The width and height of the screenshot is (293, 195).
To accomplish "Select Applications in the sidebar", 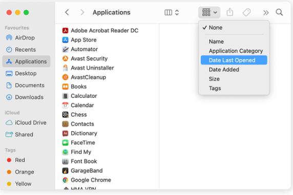I will (x=26, y=61).
